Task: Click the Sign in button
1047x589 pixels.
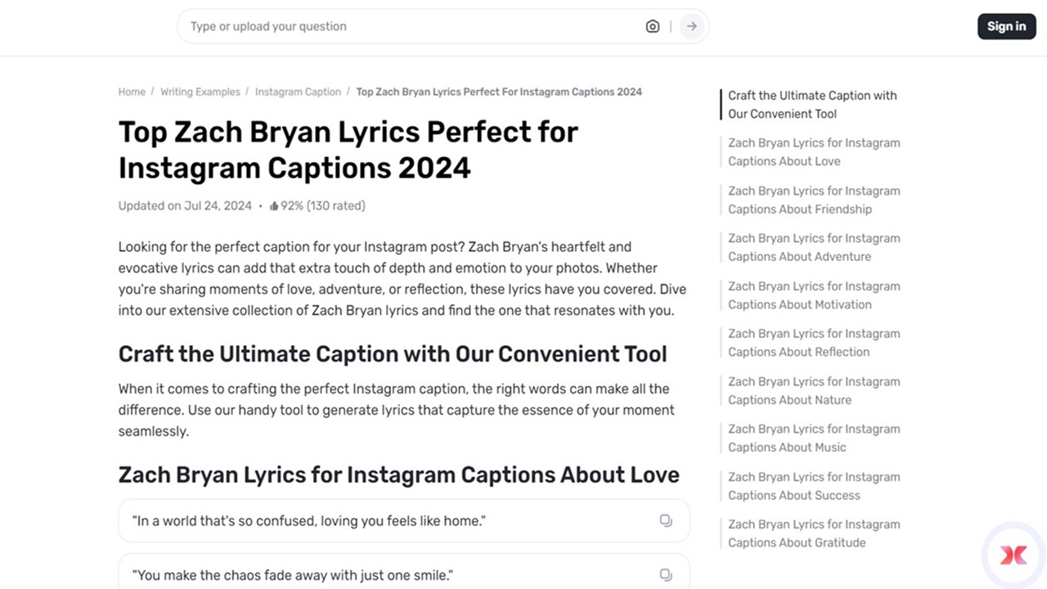Action: pos(1006,26)
